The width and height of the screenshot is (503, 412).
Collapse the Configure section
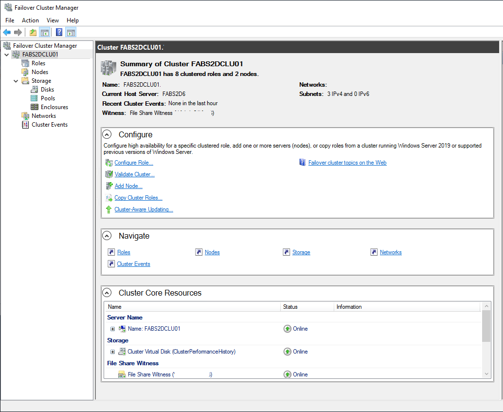click(x=107, y=134)
